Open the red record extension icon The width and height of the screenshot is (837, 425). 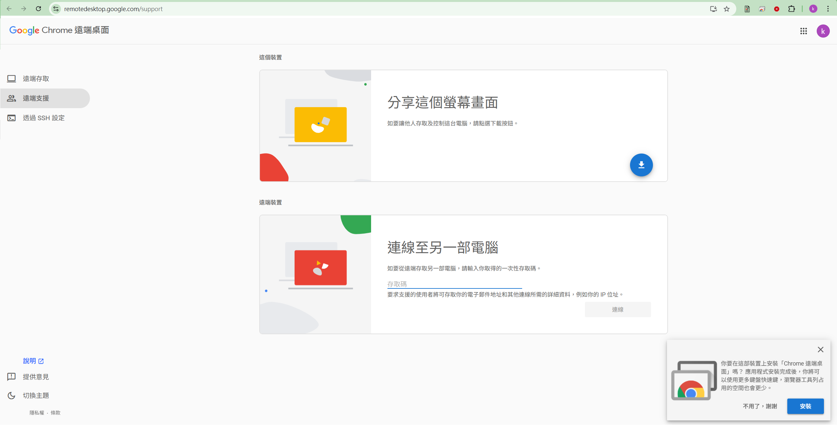point(777,9)
